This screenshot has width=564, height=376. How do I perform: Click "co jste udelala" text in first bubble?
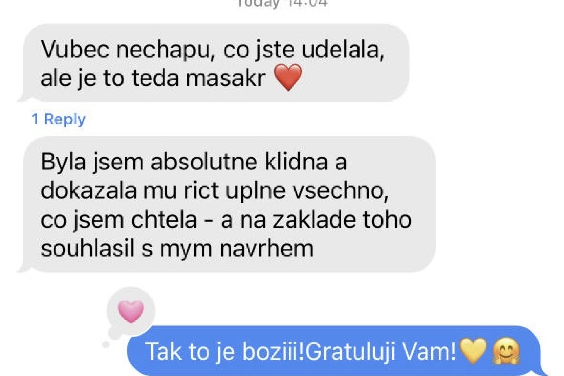[x=304, y=50]
